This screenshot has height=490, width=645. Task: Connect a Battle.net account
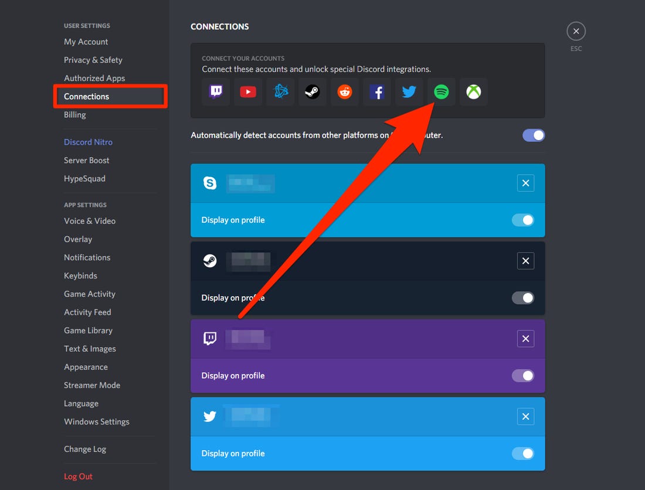pos(280,92)
